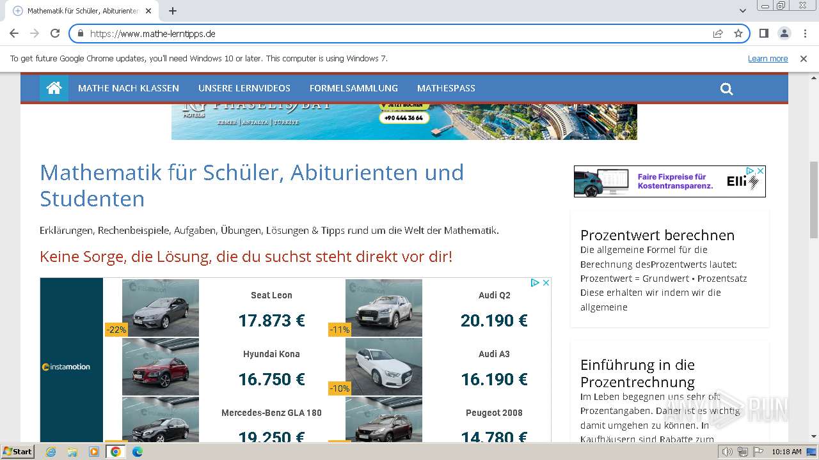Open the network tray icon
The width and height of the screenshot is (819, 460).
tap(743, 452)
